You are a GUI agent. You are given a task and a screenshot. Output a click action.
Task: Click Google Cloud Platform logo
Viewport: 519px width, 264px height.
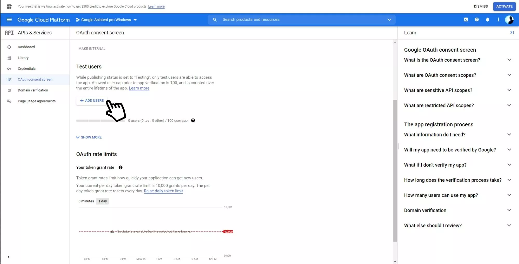pos(44,20)
